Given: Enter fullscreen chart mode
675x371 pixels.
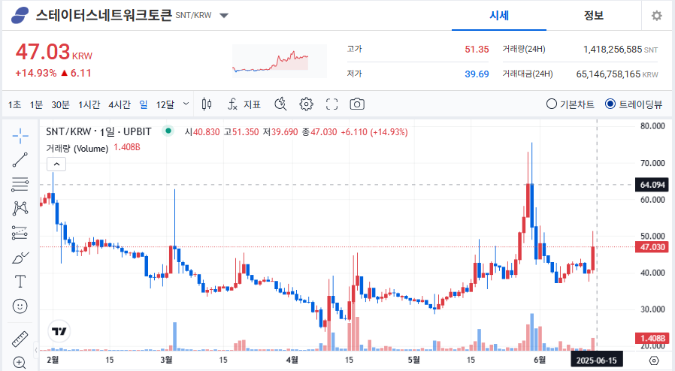Looking at the screenshot, I should click(331, 104).
